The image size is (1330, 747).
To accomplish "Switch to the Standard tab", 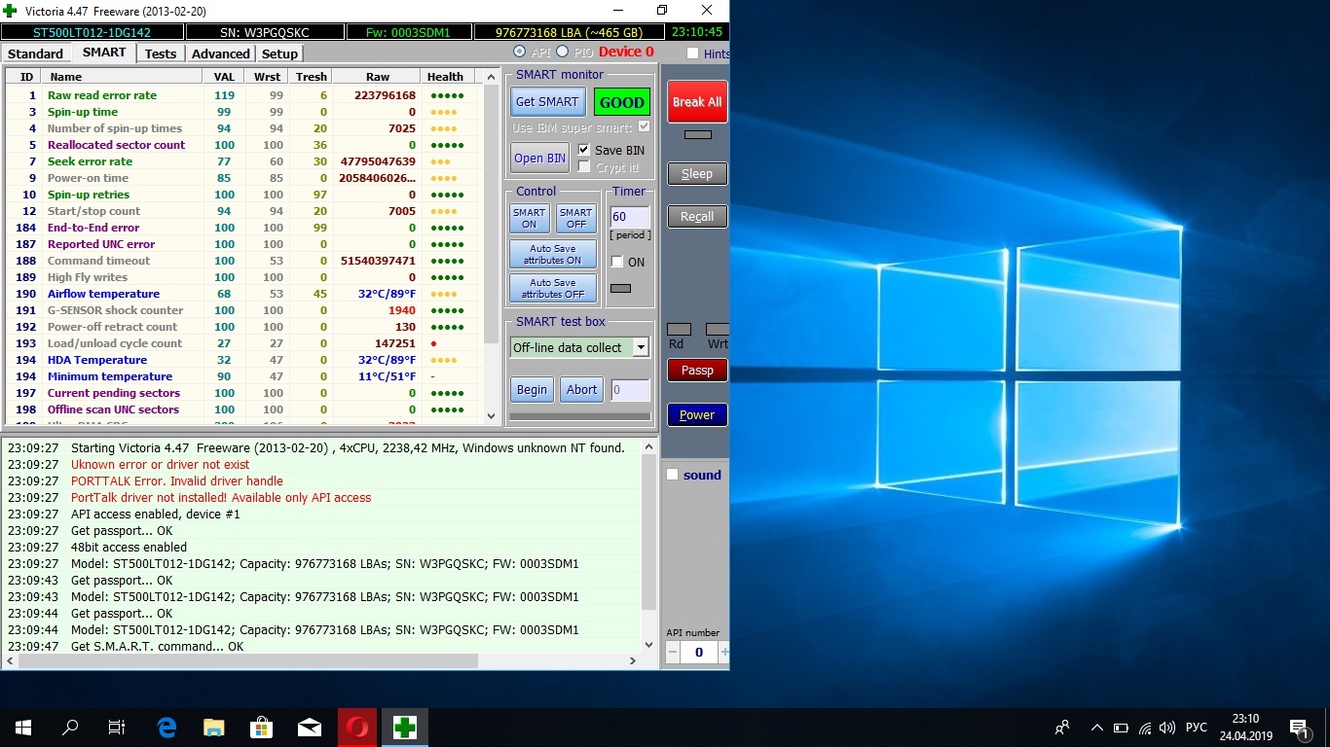I will point(35,53).
